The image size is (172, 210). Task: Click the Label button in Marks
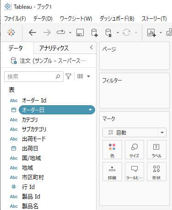[156, 150]
